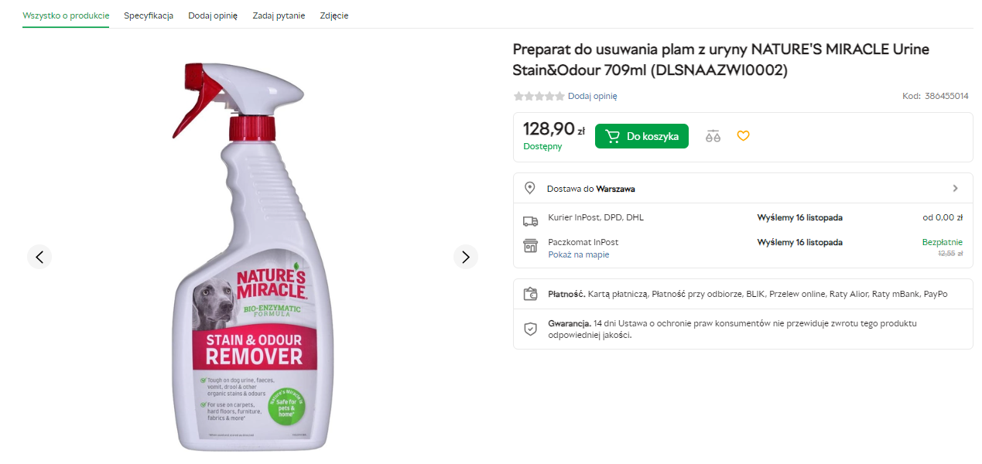This screenshot has height=464, width=982.
Task: Open the Zdjęcie tab
Action: point(334,15)
